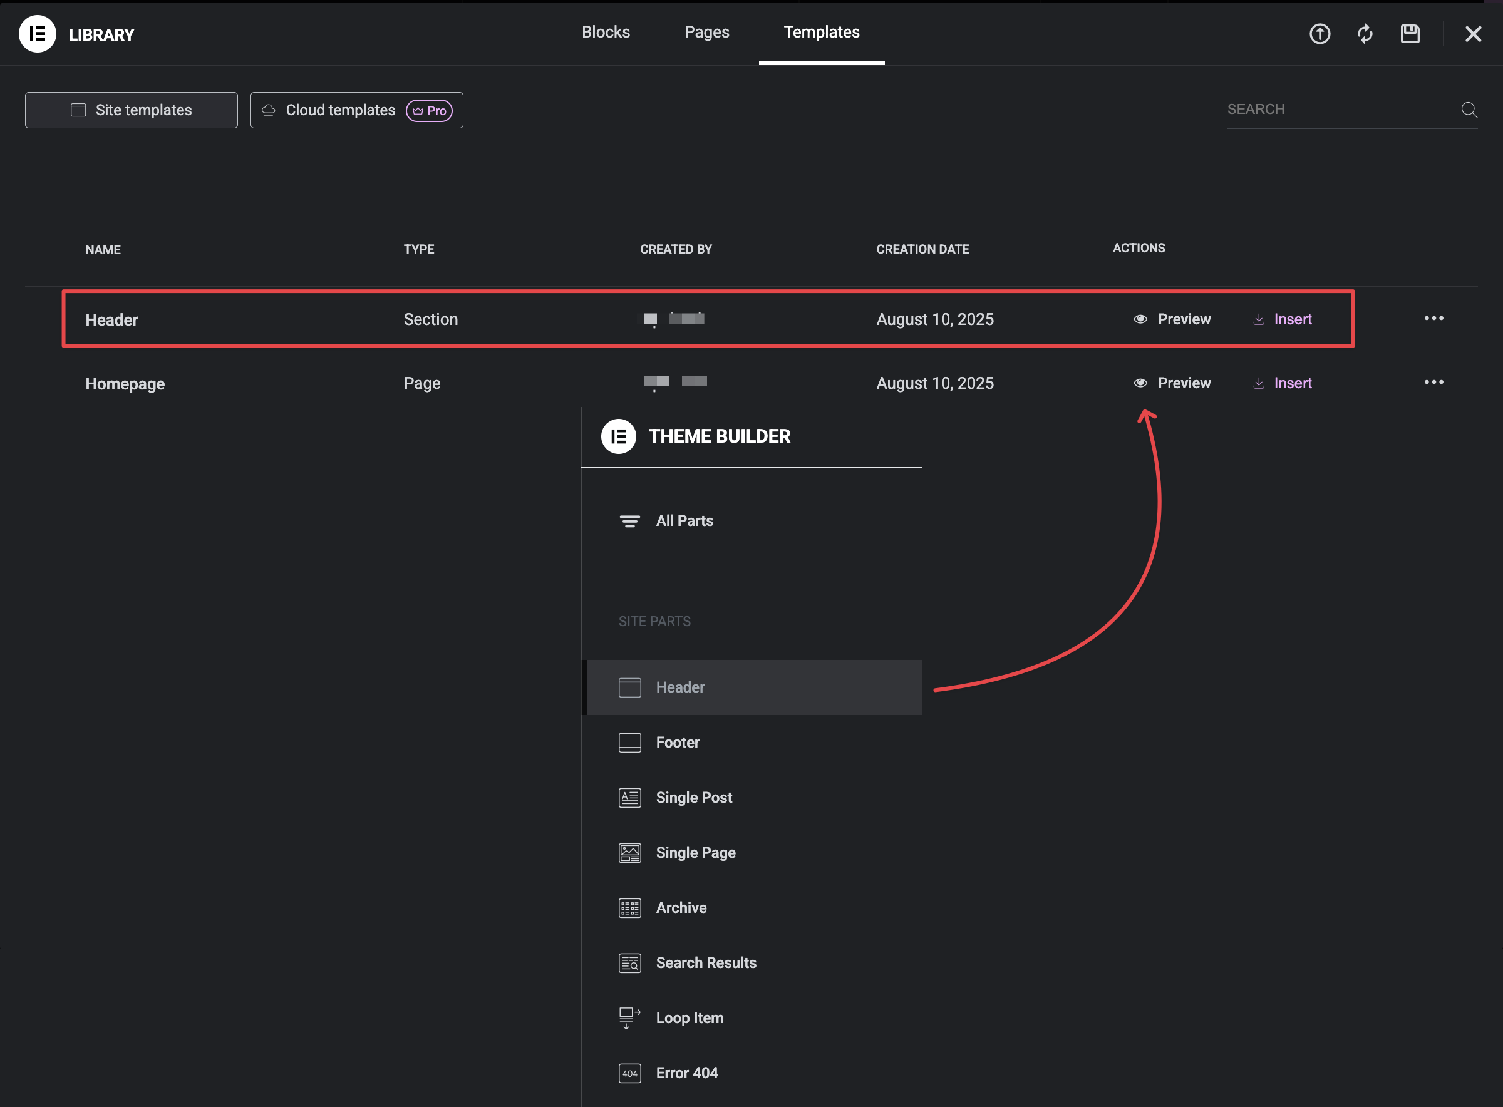
Task: Select the Header template name
Action: coord(111,319)
